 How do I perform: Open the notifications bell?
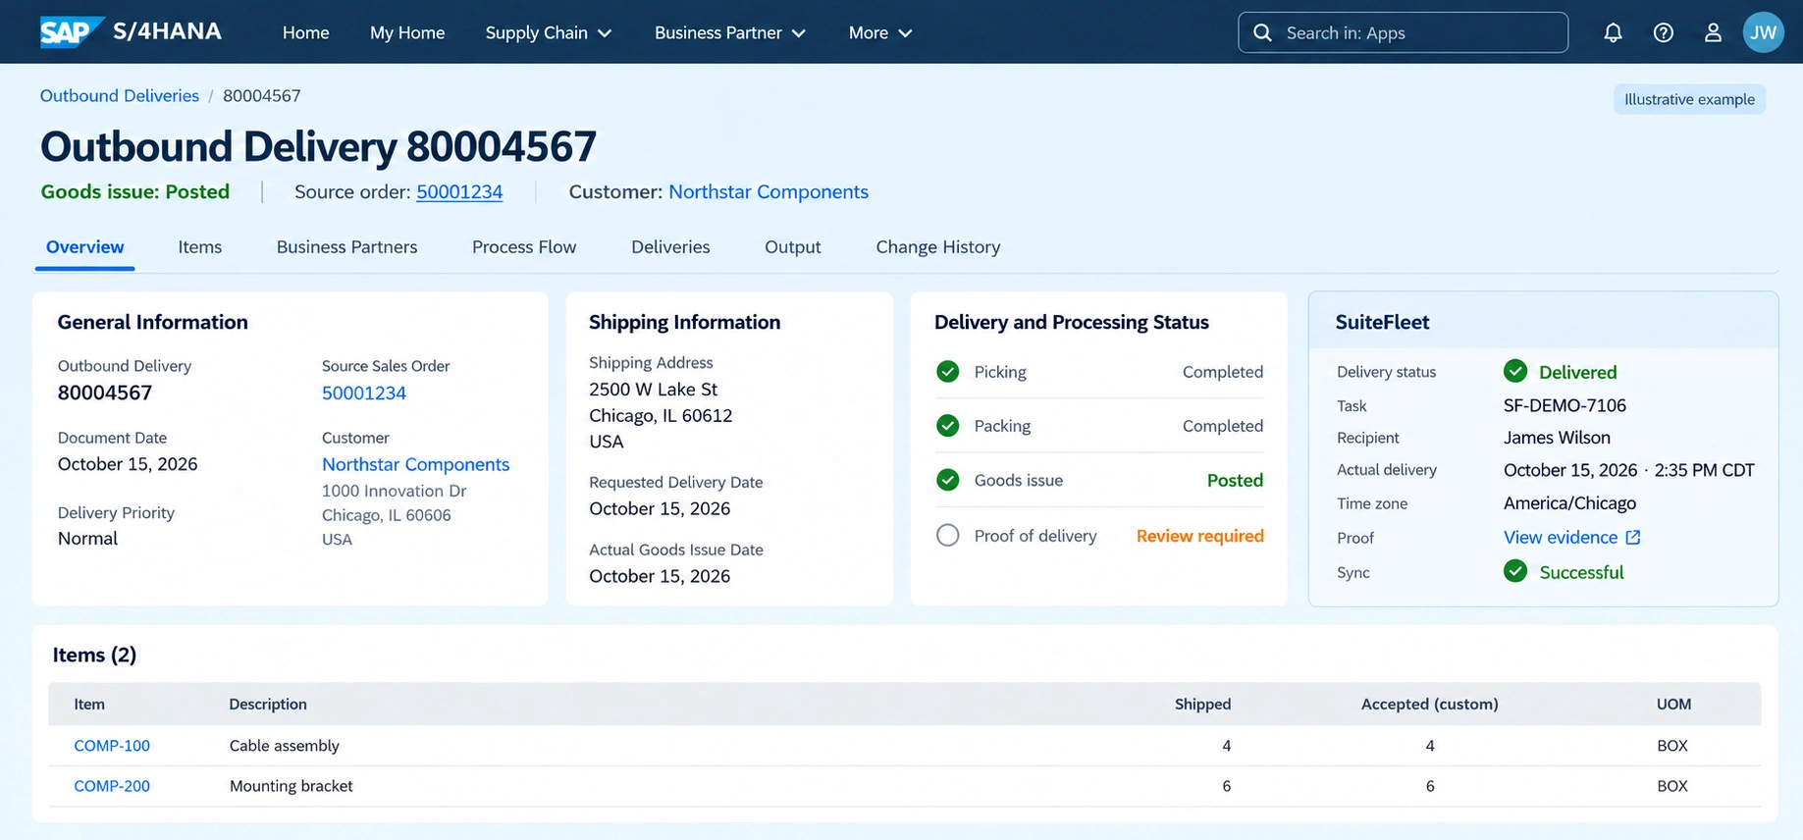pyautogui.click(x=1613, y=32)
